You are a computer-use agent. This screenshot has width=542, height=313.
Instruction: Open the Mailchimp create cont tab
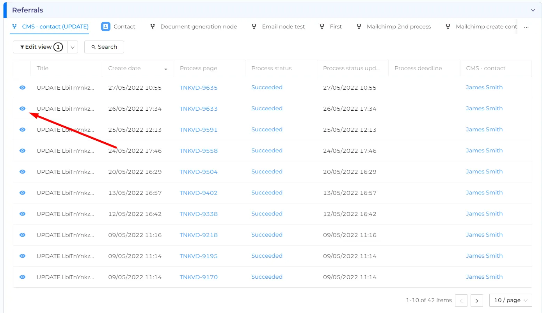click(482, 27)
